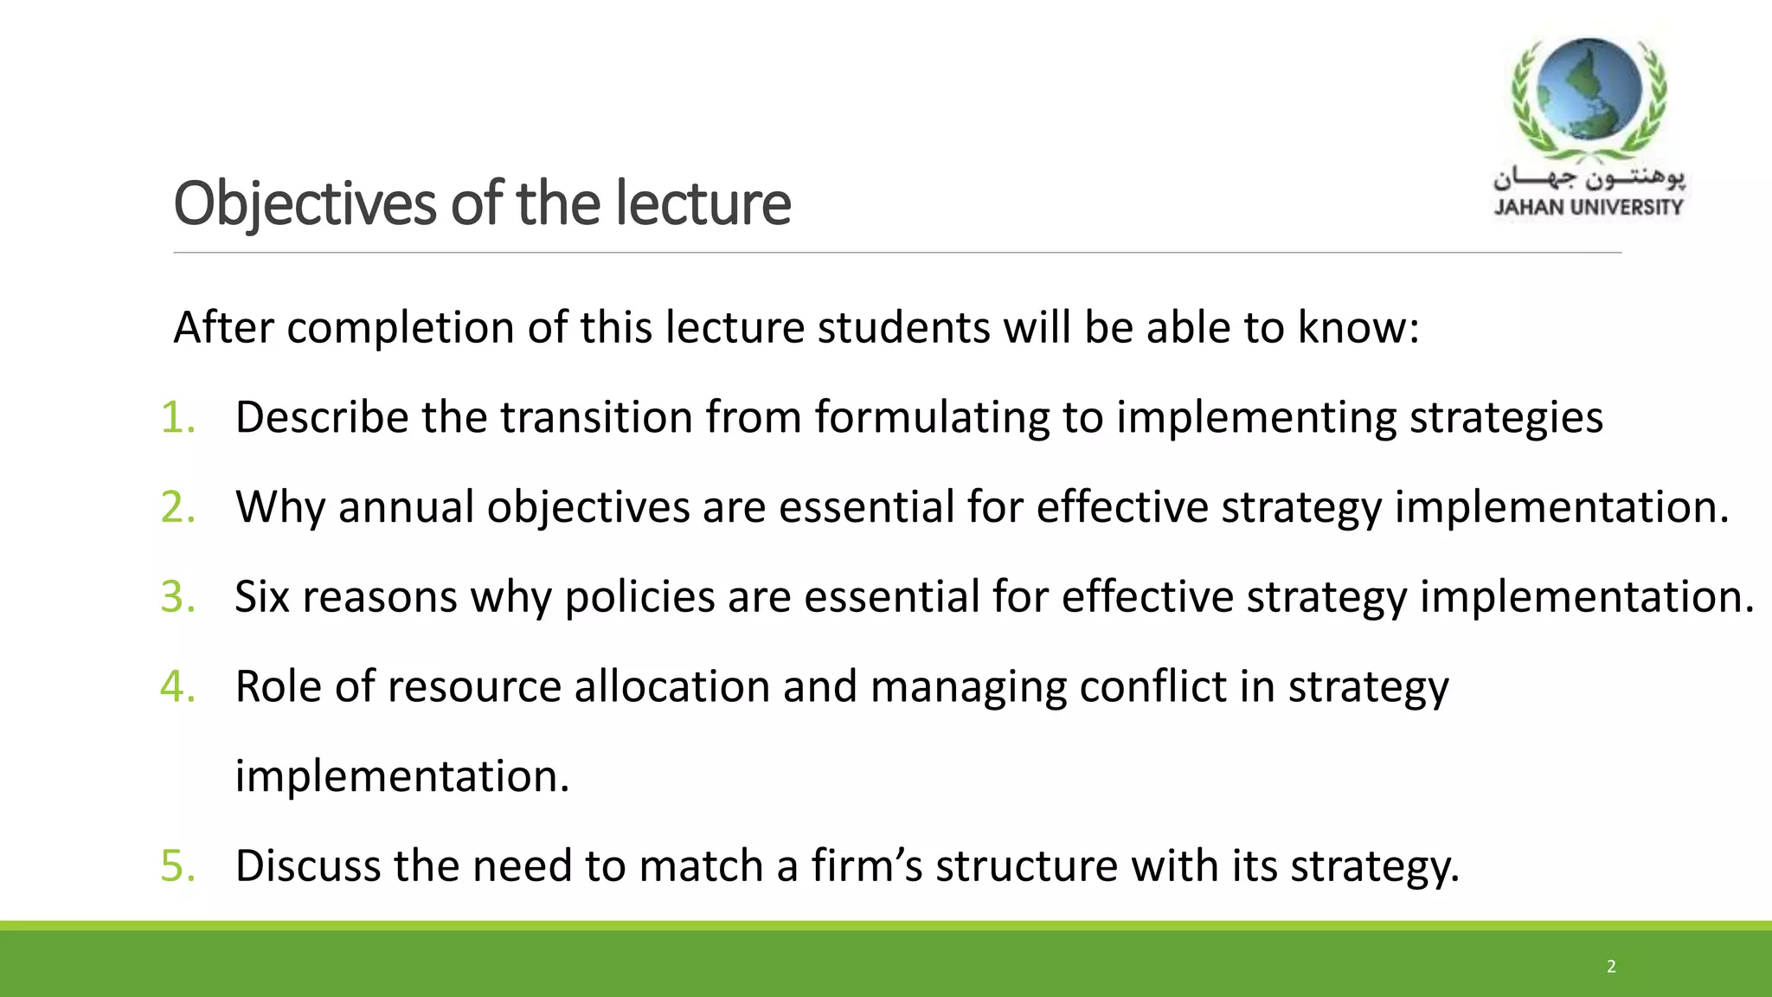Click the green list number 2
This screenshot has height=997, width=1772.
(x=177, y=507)
